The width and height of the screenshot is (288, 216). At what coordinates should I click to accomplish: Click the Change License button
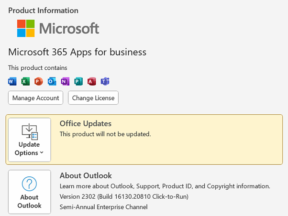pos(93,98)
